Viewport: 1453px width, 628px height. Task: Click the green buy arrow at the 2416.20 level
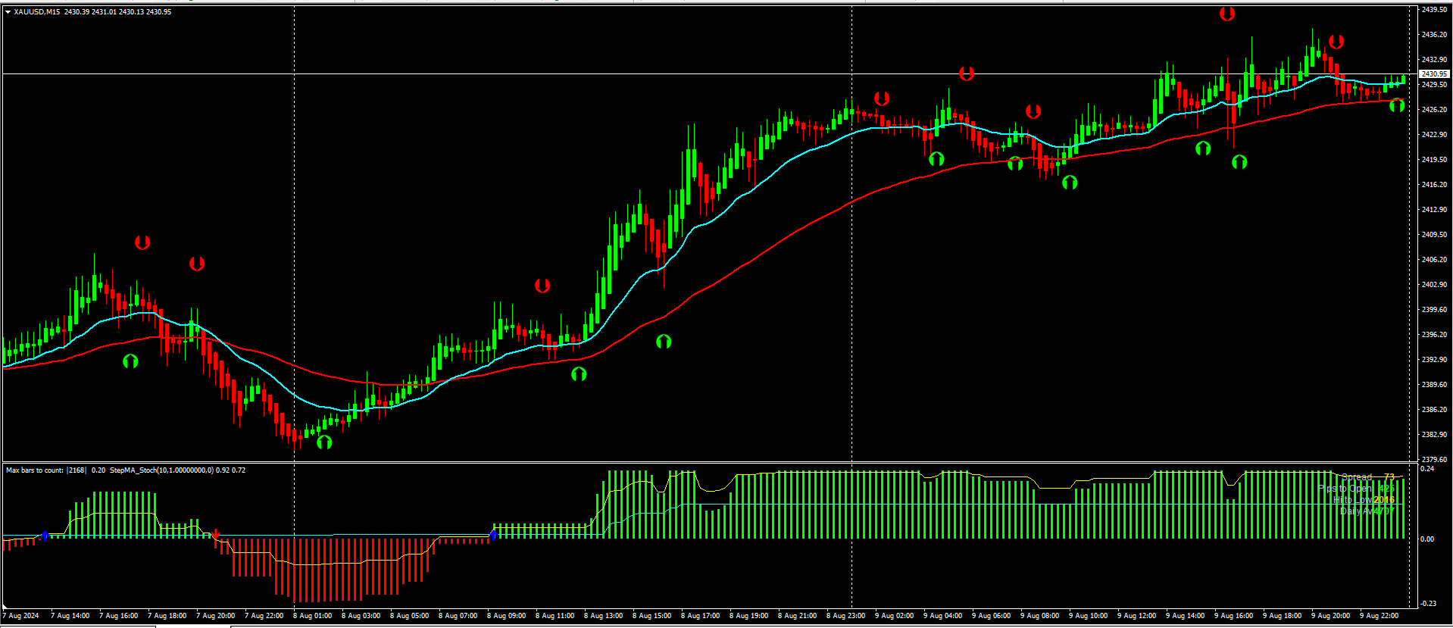(x=1070, y=182)
